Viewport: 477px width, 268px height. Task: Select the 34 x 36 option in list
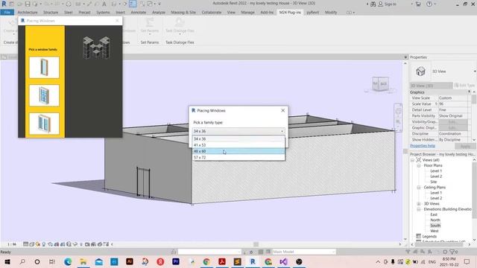(x=238, y=139)
